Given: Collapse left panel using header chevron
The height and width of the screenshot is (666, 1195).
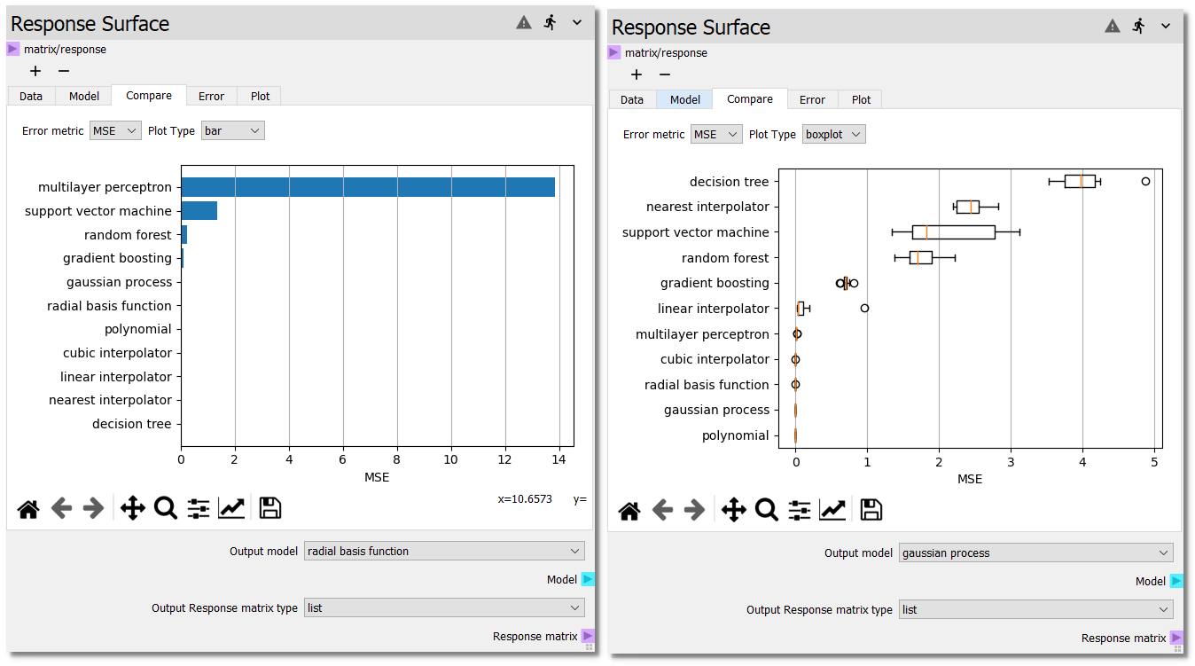Looking at the screenshot, I should click(577, 23).
